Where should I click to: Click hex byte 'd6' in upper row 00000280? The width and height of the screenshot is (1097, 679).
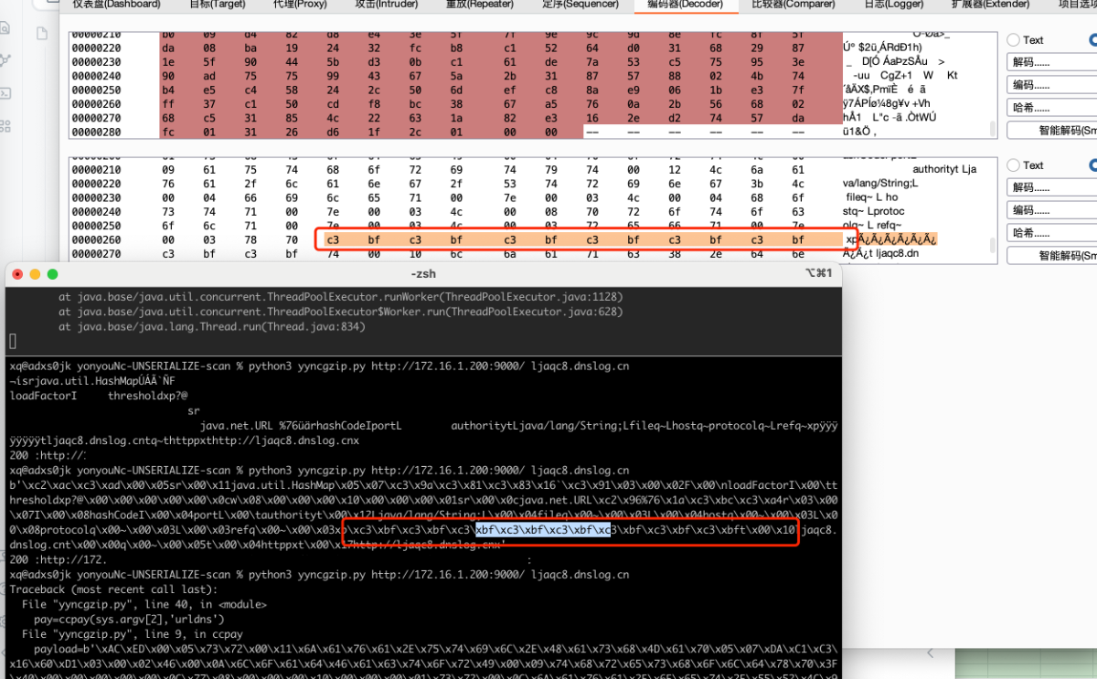[x=333, y=132]
